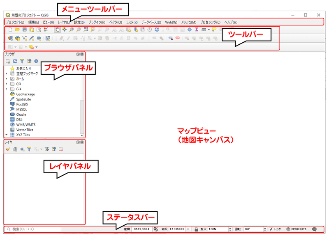This screenshot has width=329, height=236.
Task: Toggle the red pin labels diagram icon
Action: [x=170, y=38]
